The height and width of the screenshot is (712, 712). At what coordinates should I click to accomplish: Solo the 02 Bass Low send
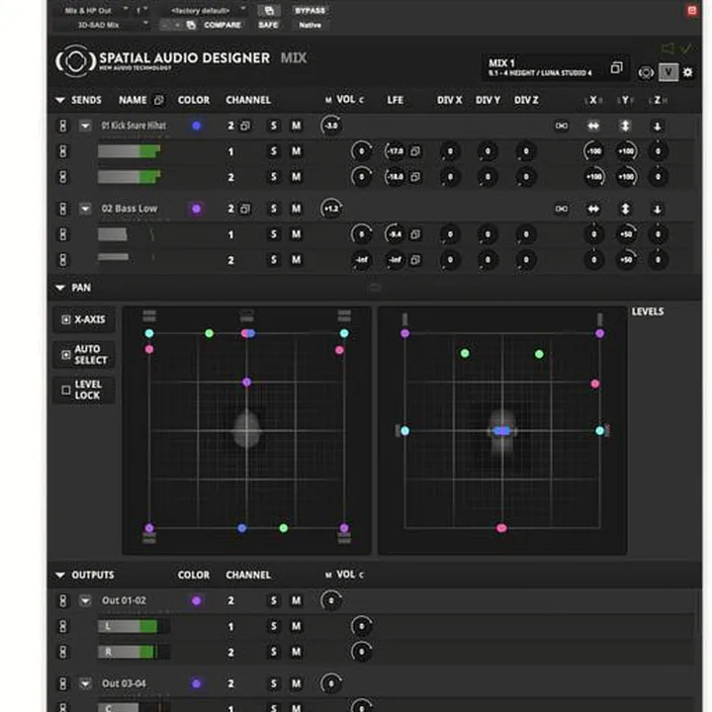[273, 209]
